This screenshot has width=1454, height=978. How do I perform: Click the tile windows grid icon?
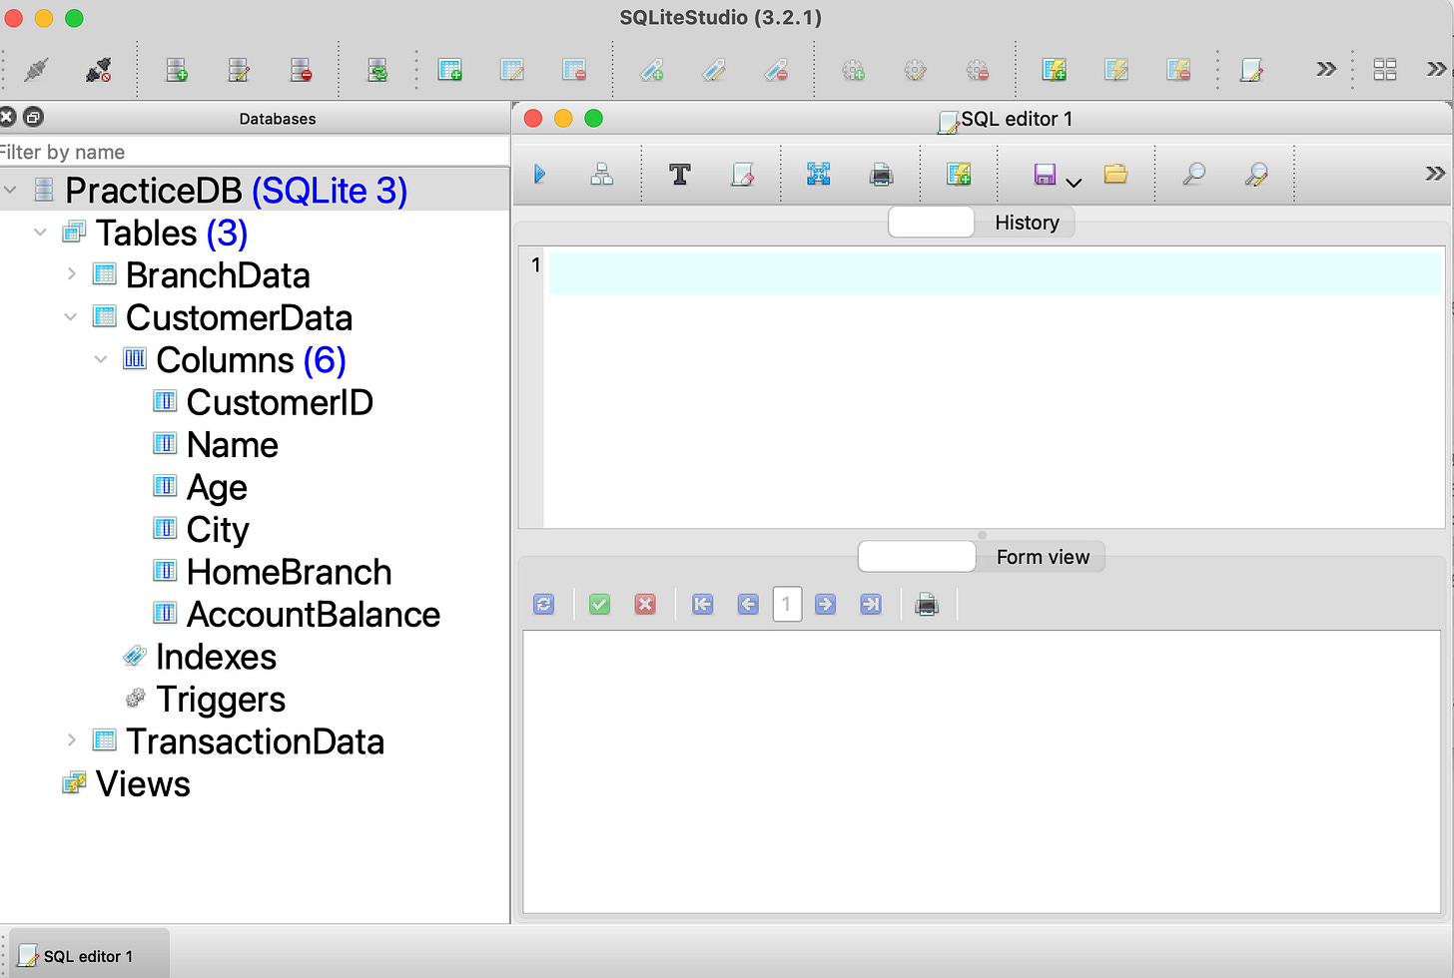coord(1385,69)
